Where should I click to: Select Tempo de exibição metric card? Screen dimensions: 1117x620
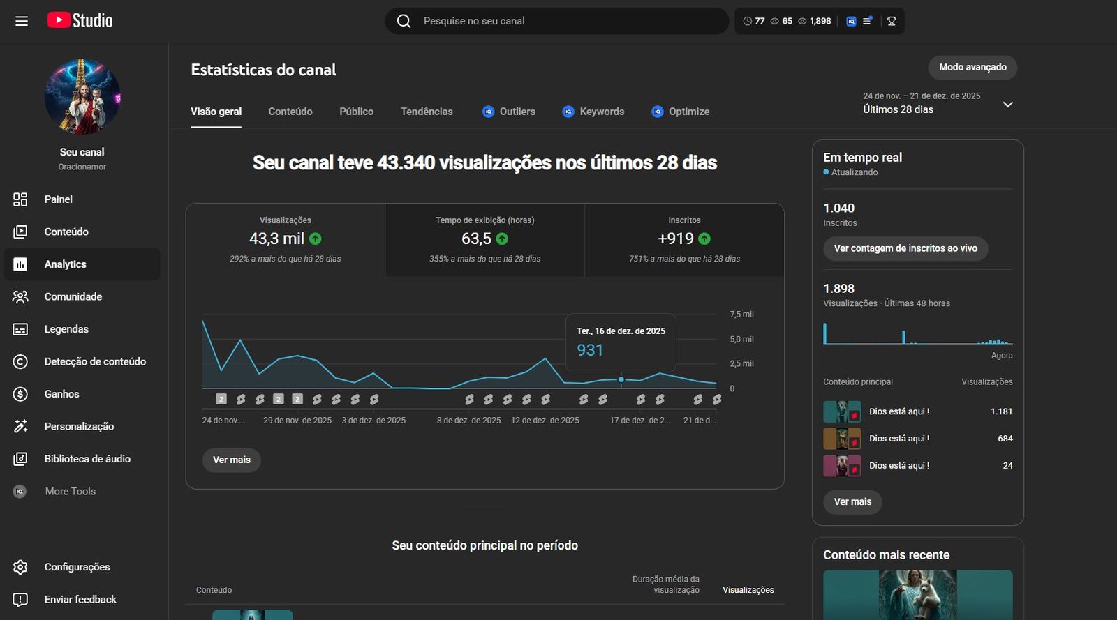tap(484, 239)
